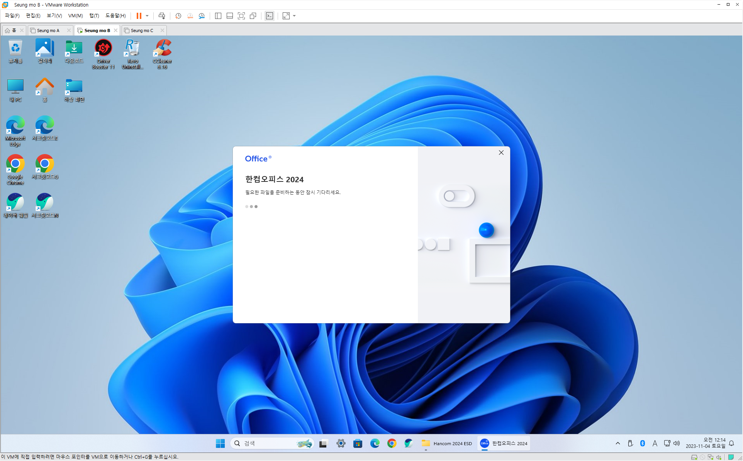Take a snapshot of this virtual machine

[178, 16]
